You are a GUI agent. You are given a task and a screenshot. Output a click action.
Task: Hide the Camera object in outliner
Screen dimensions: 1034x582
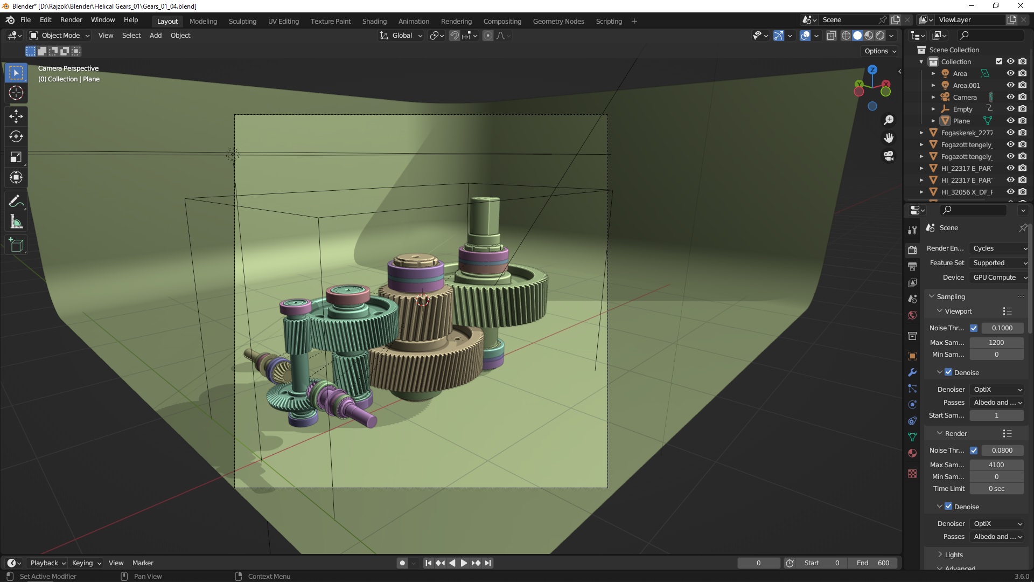[1010, 97]
